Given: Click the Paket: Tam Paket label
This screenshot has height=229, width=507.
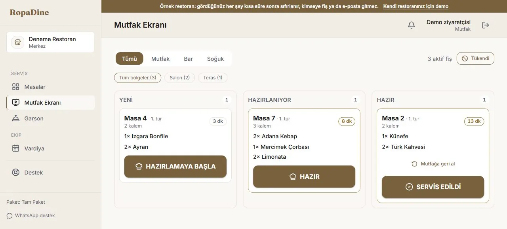Looking at the screenshot, I should coord(26,202).
